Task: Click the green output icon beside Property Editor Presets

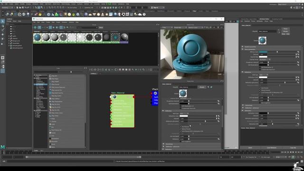Action: pos(211,87)
